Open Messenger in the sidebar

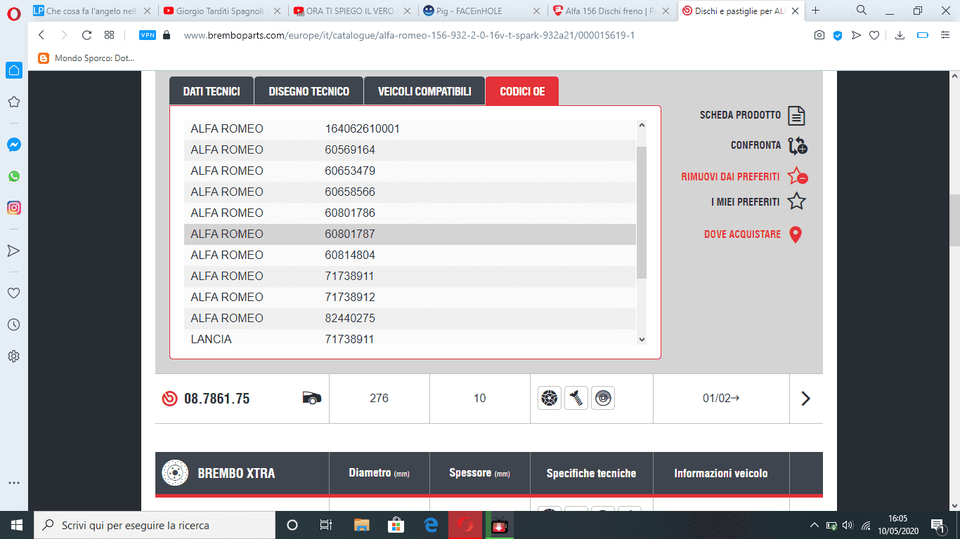click(13, 145)
